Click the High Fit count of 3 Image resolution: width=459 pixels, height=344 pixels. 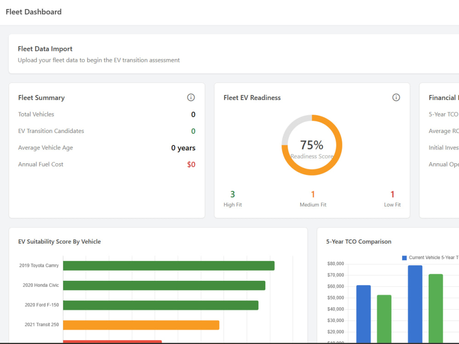click(x=232, y=194)
